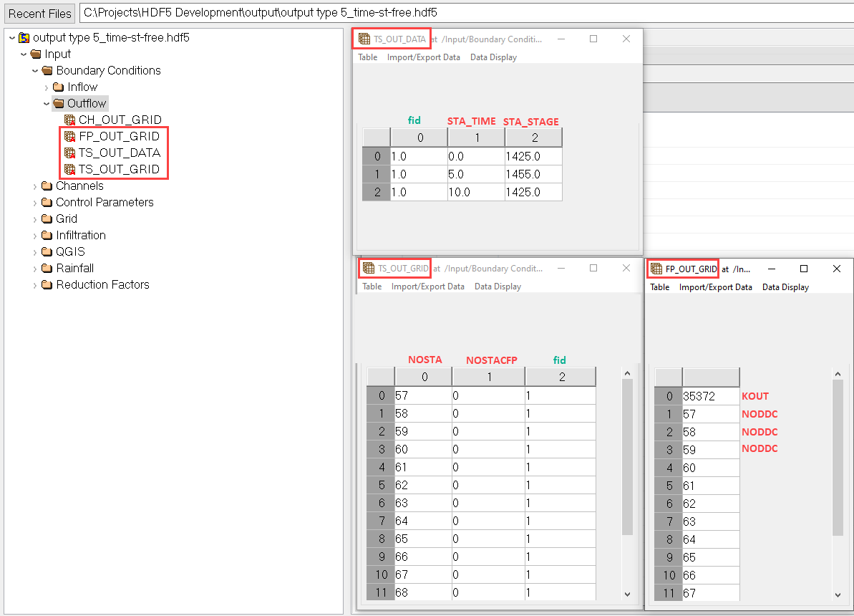Click the file path input field
The image size is (854, 616).
(465, 13)
